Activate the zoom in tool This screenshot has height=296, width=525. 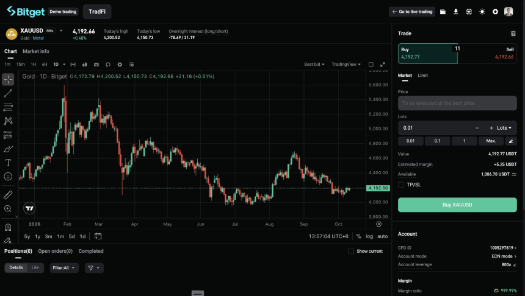pyautogui.click(x=8, y=209)
